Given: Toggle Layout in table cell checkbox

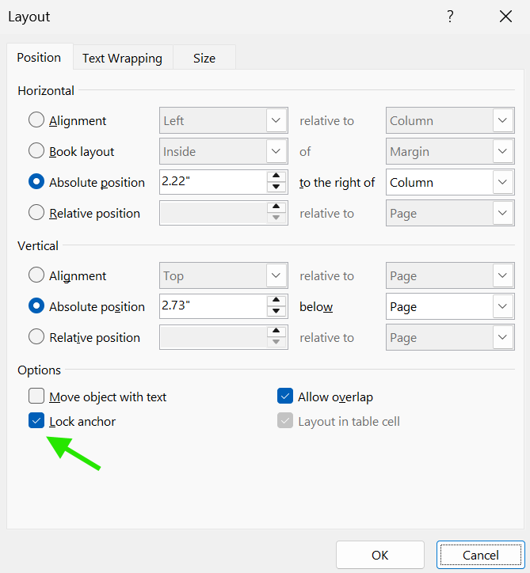Looking at the screenshot, I should tap(285, 420).
